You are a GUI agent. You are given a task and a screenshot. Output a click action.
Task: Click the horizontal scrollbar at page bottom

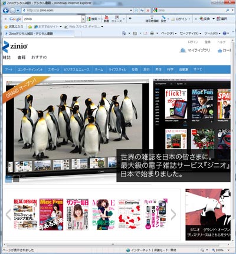click(113, 245)
